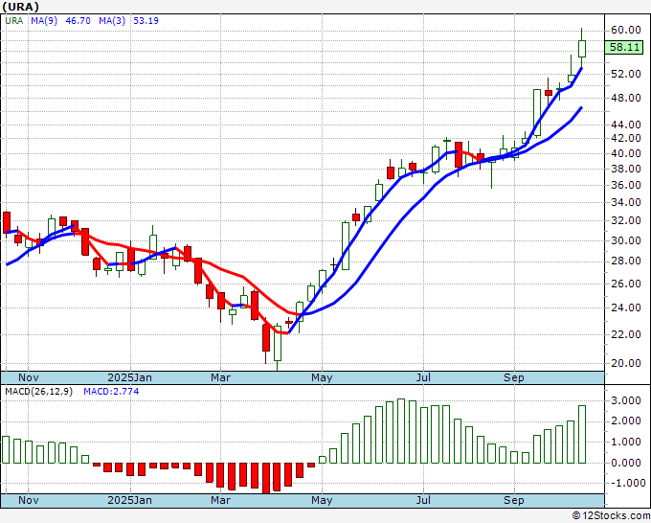
Task: Click the most recent candlestick near 58
Action: click(x=582, y=48)
